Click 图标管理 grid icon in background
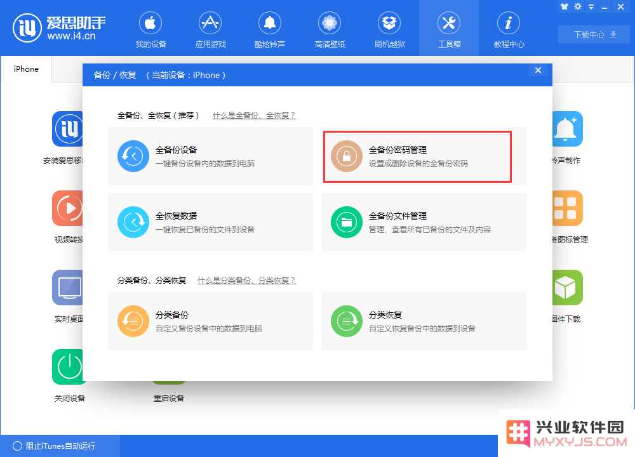635x457 pixels. click(x=568, y=208)
